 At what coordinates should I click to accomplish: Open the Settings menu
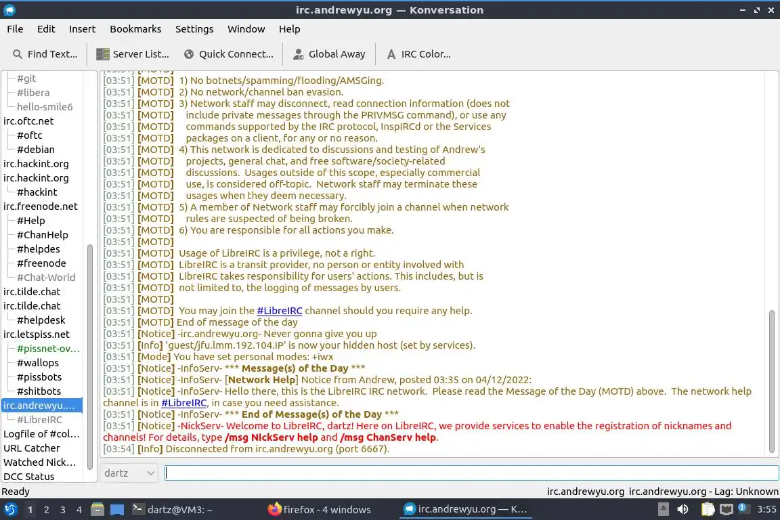point(194,29)
